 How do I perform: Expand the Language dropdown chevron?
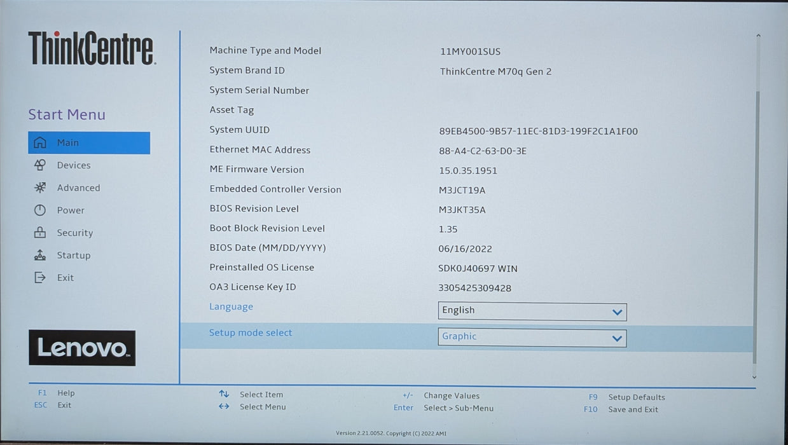click(x=616, y=312)
